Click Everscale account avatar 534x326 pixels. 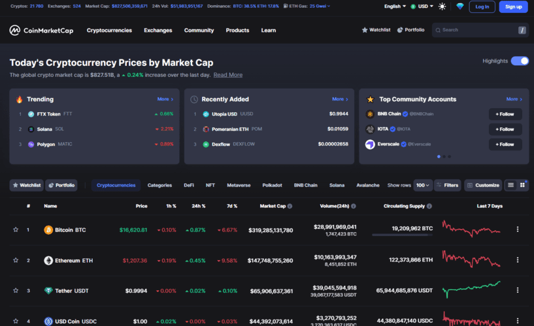click(x=370, y=144)
